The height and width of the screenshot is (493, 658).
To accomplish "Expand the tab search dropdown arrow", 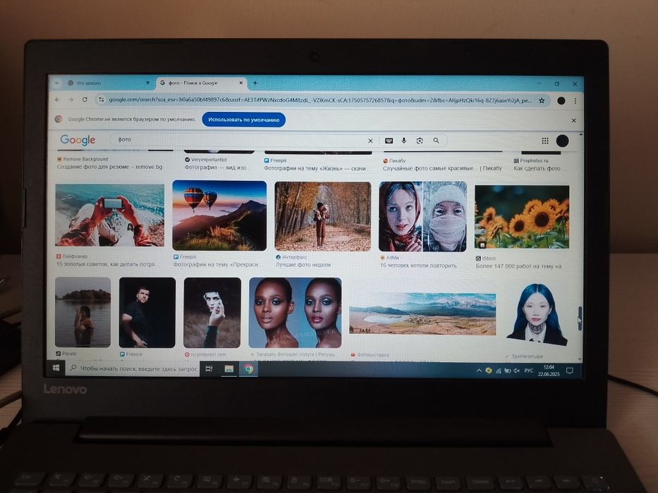I will [x=56, y=83].
